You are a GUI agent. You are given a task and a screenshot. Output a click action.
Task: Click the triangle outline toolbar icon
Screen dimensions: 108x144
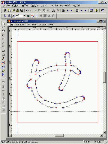(x=54, y=10)
